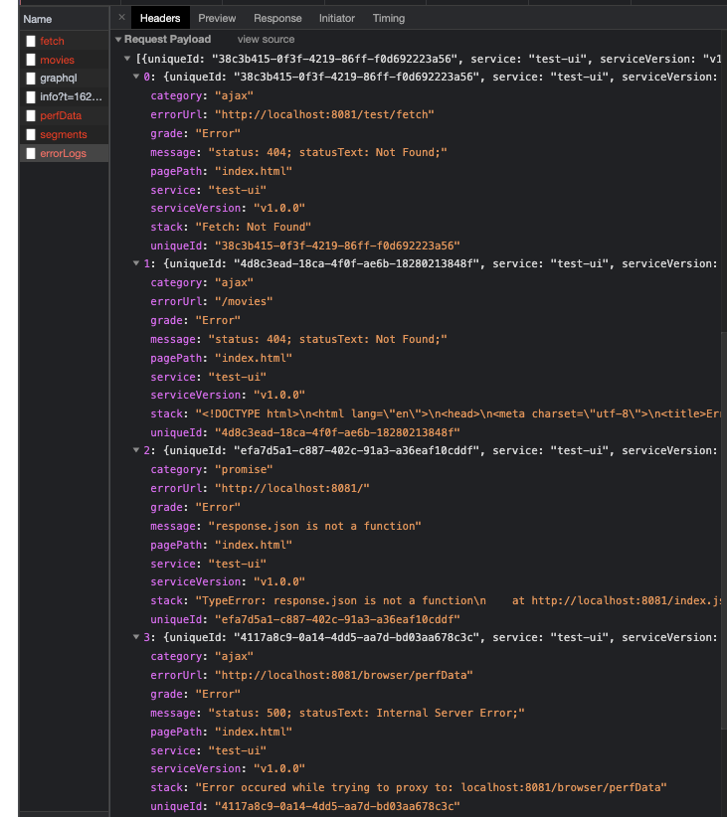Viewport: 727px width, 817px height.
Task: Click the file icon beside info?t=162...
Action: [x=31, y=97]
